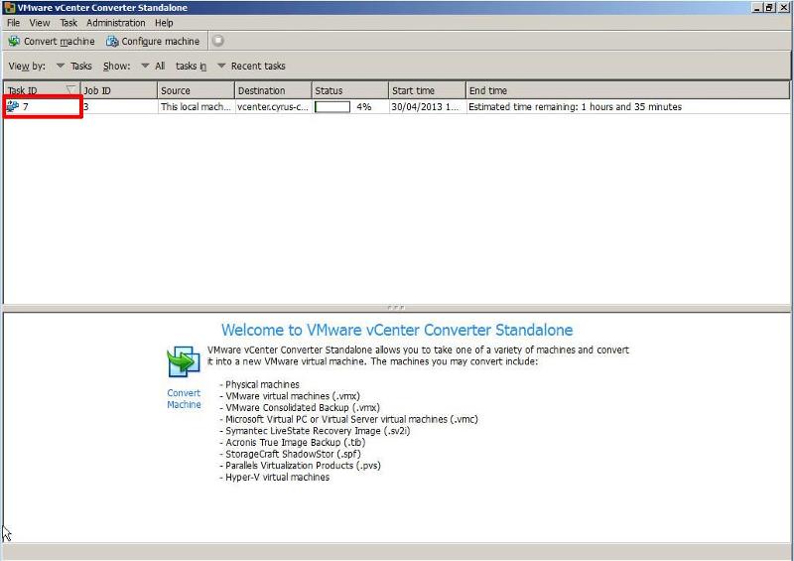Select the 'This local mach...' source cell
The width and height of the screenshot is (794, 561).
point(196,107)
